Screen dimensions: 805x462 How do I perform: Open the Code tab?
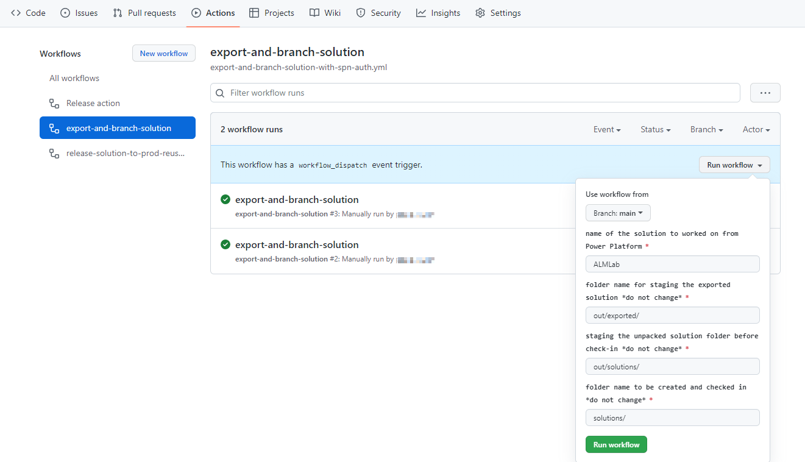(x=28, y=13)
